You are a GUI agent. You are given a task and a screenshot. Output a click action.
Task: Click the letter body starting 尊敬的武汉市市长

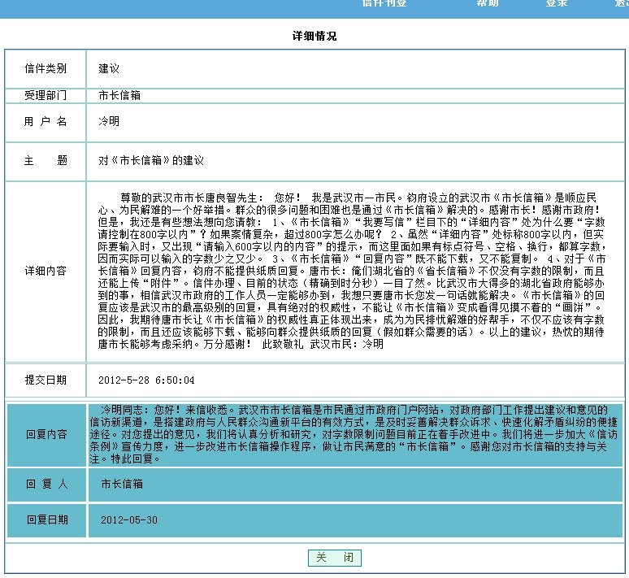click(x=352, y=271)
